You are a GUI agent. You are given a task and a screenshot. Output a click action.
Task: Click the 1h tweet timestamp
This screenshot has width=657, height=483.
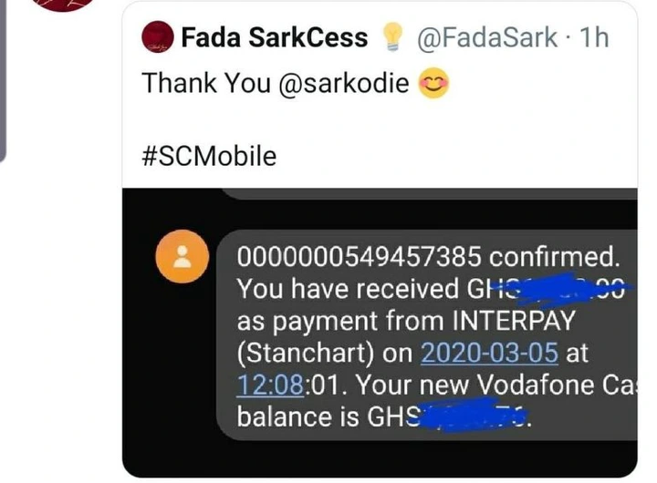[594, 37]
